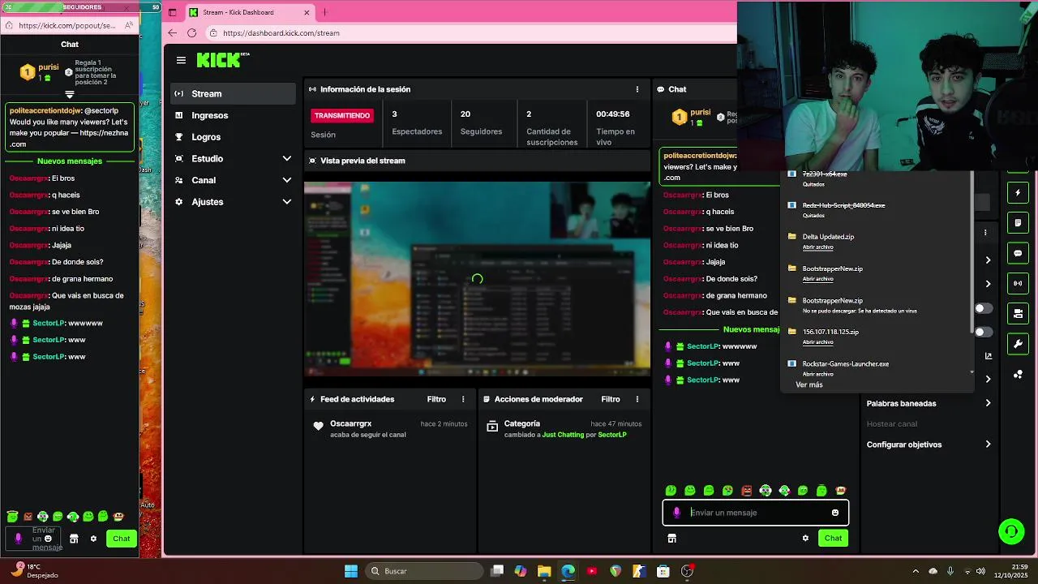Expand the Ajustes sidebar section
1038x584 pixels.
(x=233, y=201)
